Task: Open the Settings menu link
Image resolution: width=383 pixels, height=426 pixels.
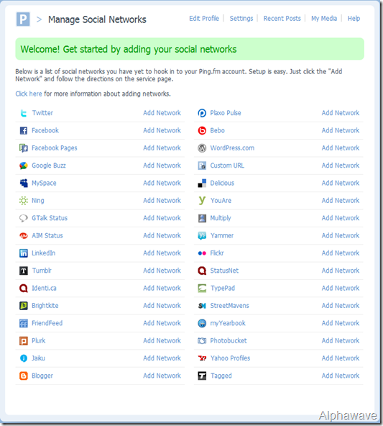Action: click(x=241, y=19)
